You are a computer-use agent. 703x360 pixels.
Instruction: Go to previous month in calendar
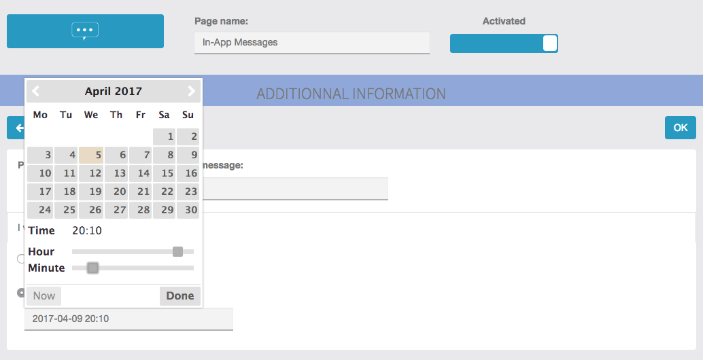click(x=36, y=91)
